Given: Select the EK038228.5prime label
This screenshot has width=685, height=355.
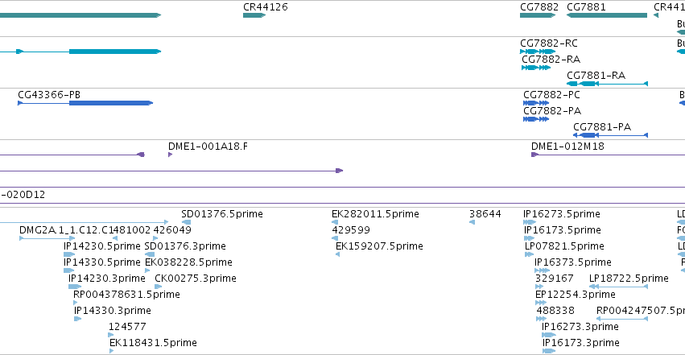Looking at the screenshot, I should [188, 262].
